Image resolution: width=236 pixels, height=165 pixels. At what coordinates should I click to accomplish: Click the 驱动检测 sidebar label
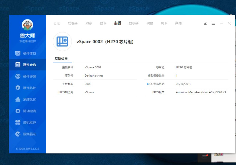click(x=30, y=111)
